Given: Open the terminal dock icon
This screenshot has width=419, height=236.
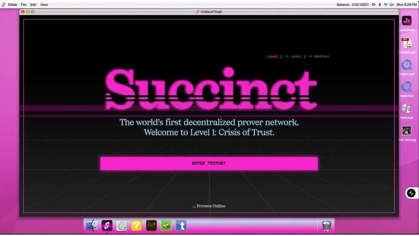Looking at the screenshot, I should tap(151, 226).
